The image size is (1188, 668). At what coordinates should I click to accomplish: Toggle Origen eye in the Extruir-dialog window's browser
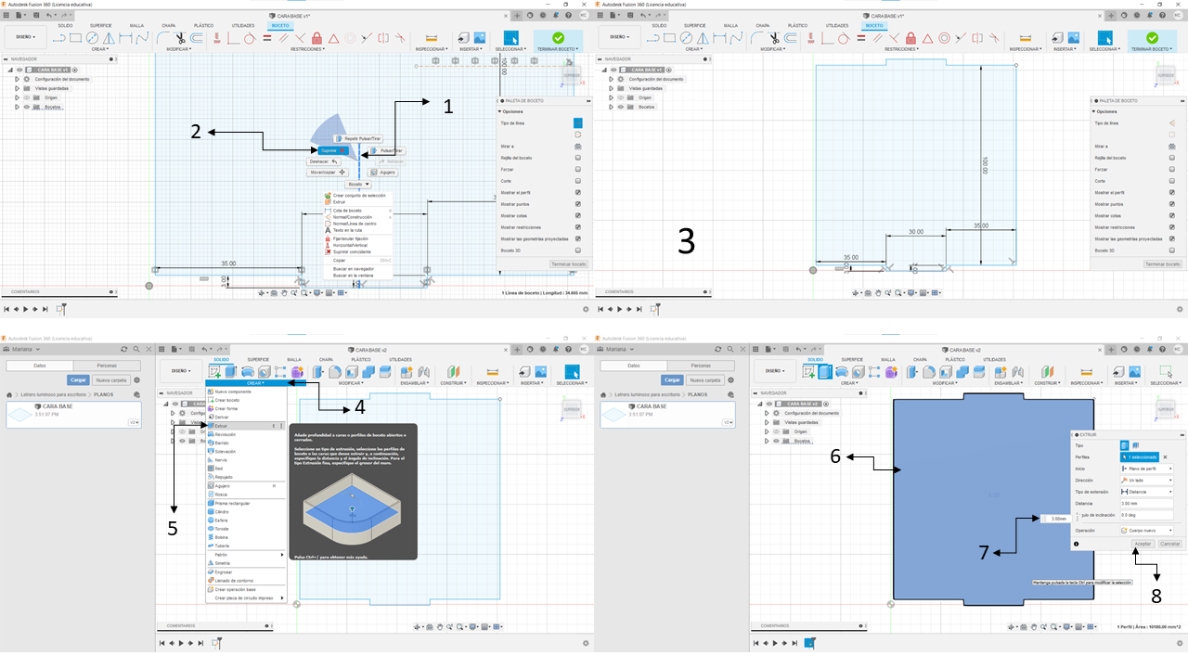click(x=776, y=431)
